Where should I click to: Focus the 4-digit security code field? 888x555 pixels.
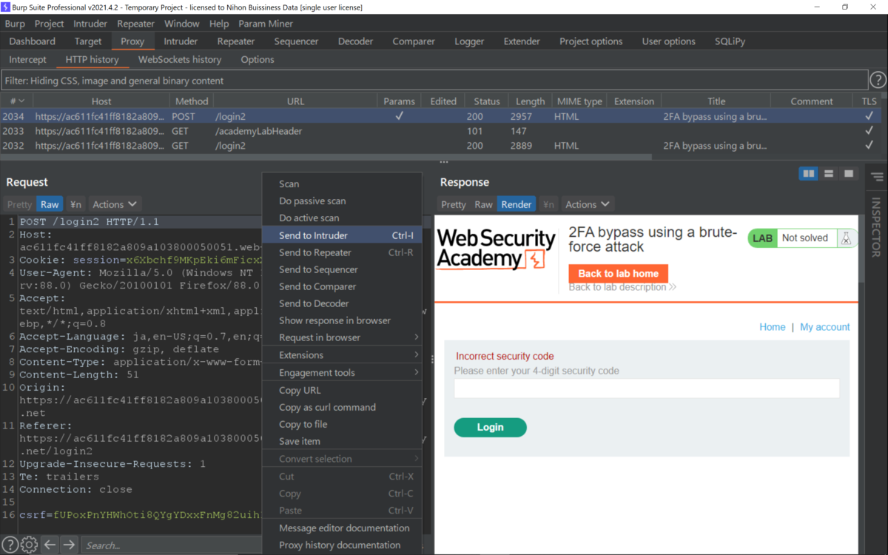click(x=647, y=388)
